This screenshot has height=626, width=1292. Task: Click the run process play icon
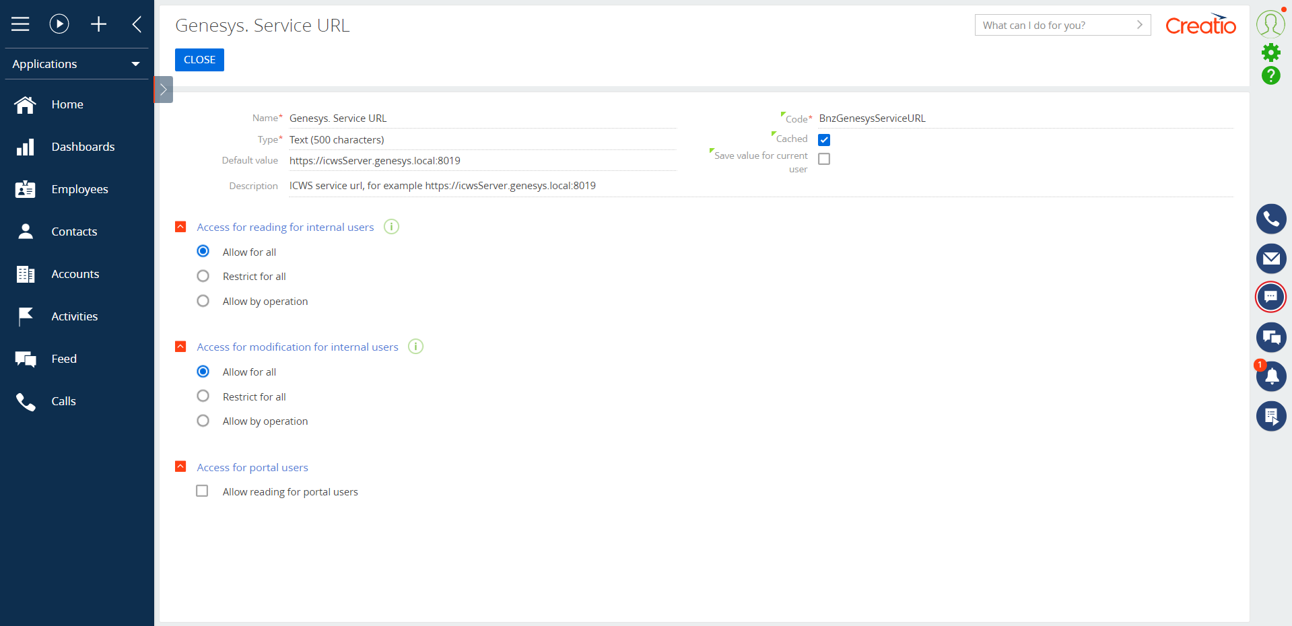click(59, 24)
